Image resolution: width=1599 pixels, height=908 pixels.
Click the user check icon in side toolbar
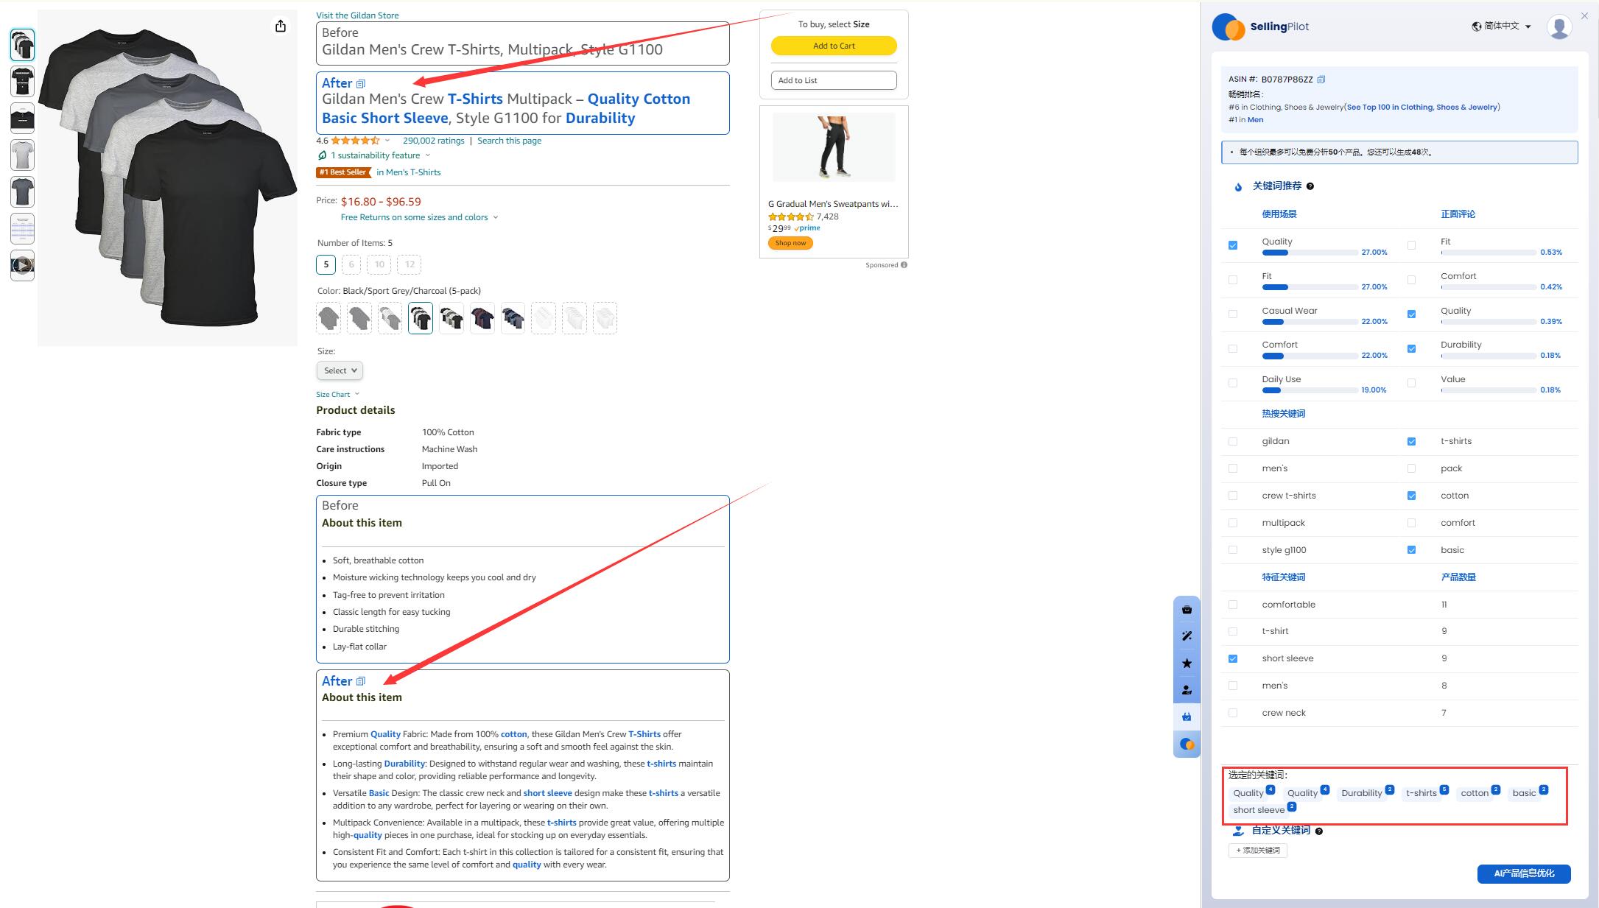tap(1187, 690)
